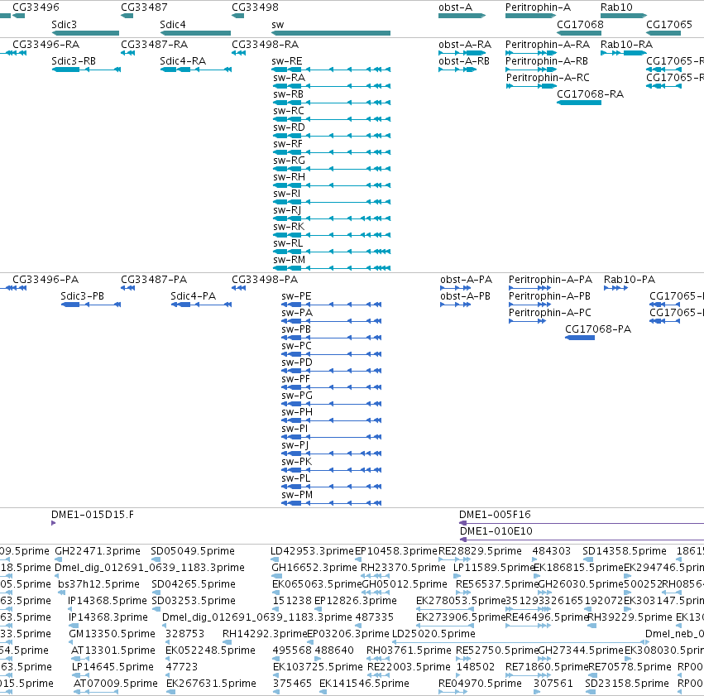
Task: Click EST label RH14292.3prime
Action: [x=265, y=634]
